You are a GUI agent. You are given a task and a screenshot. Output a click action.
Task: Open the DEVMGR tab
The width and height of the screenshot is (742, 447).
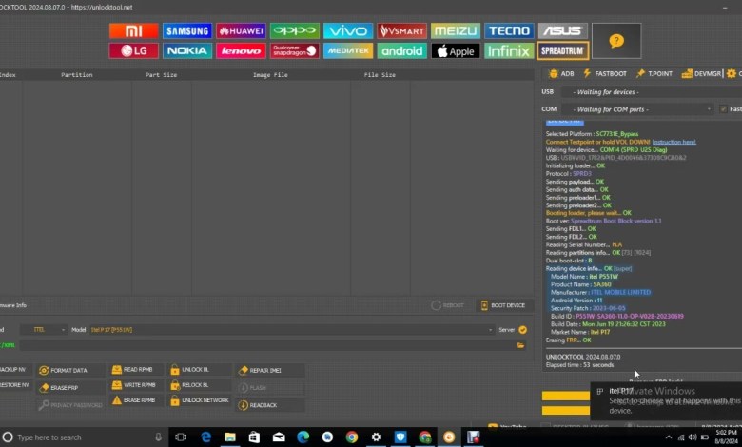(701, 74)
